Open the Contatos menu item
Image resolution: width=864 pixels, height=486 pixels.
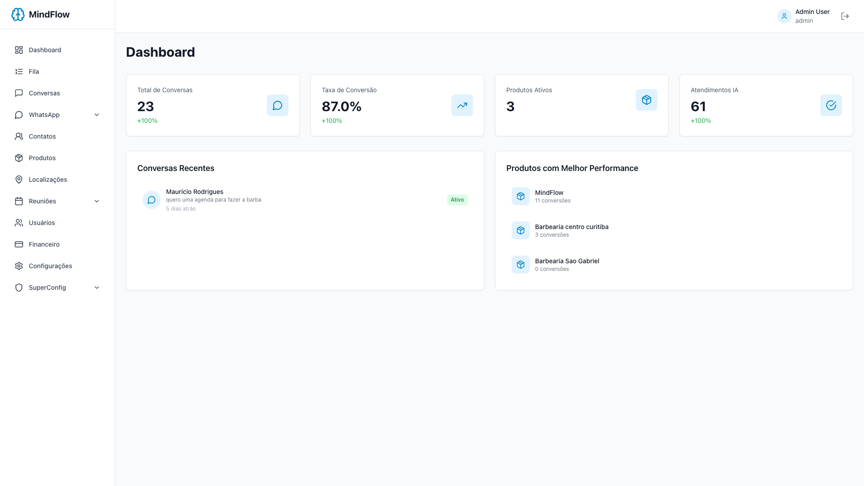[57, 136]
